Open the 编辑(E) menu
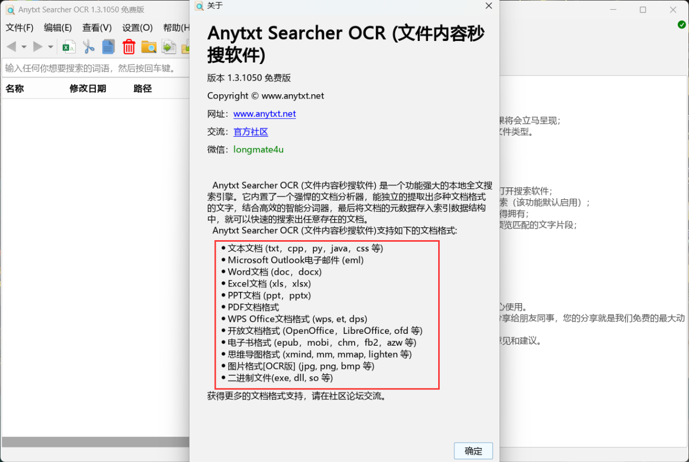Viewport: 689px width, 462px height. [x=58, y=27]
